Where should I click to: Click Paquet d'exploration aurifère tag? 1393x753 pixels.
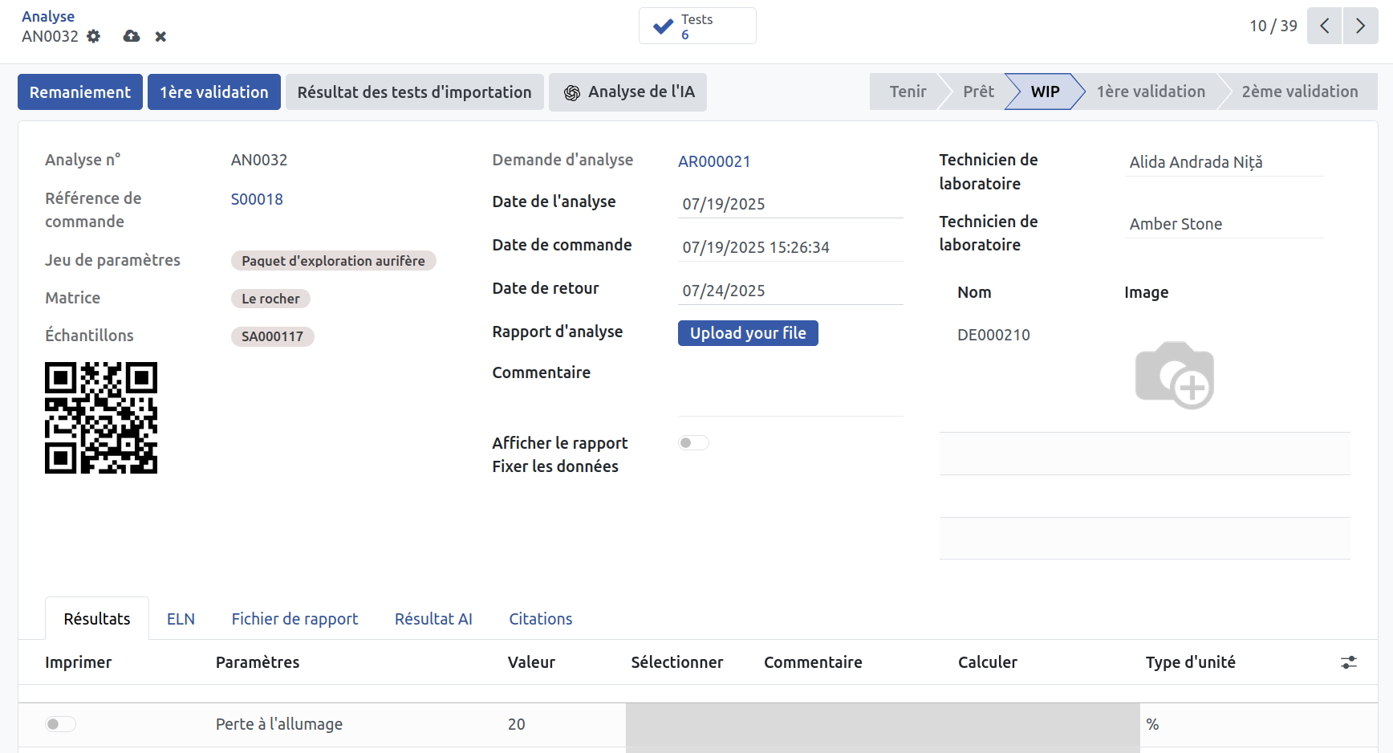334,261
